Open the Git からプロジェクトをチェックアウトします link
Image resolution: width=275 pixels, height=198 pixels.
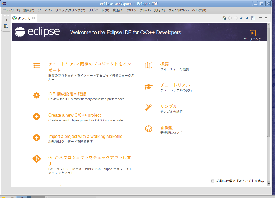click(90, 161)
